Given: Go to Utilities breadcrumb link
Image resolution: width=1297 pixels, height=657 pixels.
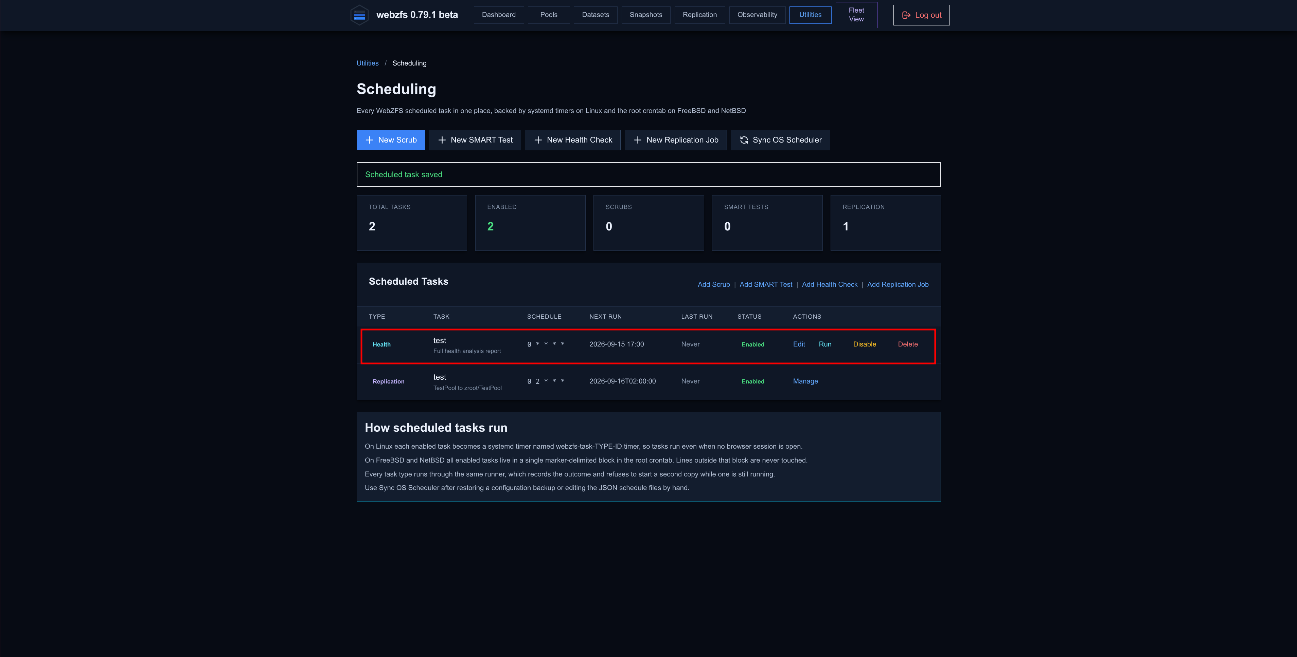Looking at the screenshot, I should tap(367, 63).
